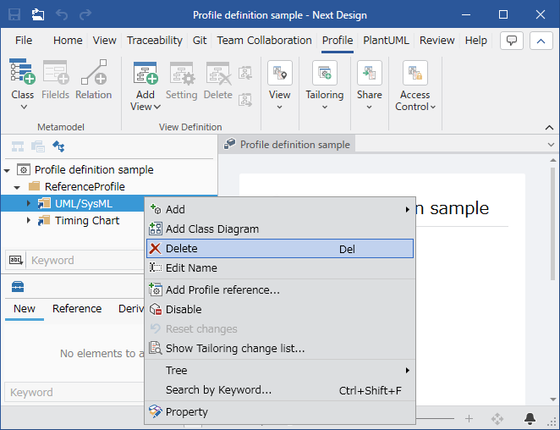560x430 pixels.
Task: Select the Profile definition sample document tab
Action: [x=287, y=145]
